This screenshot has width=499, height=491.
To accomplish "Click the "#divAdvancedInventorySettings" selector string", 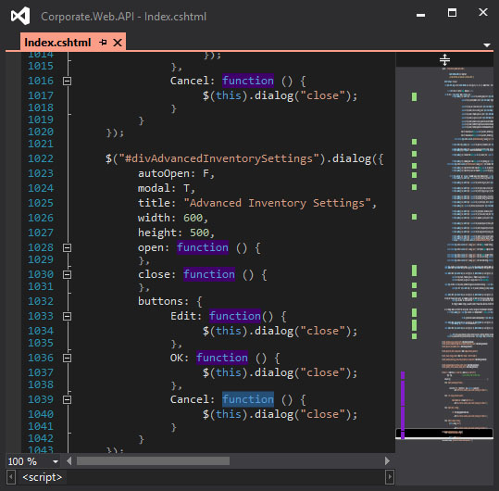I will (218, 158).
